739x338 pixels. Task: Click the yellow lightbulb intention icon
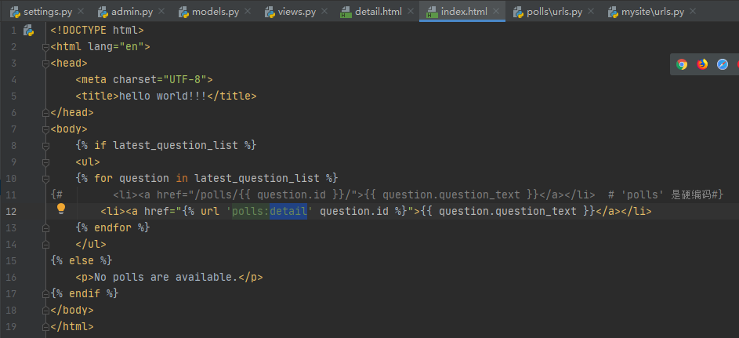pyautogui.click(x=60, y=209)
